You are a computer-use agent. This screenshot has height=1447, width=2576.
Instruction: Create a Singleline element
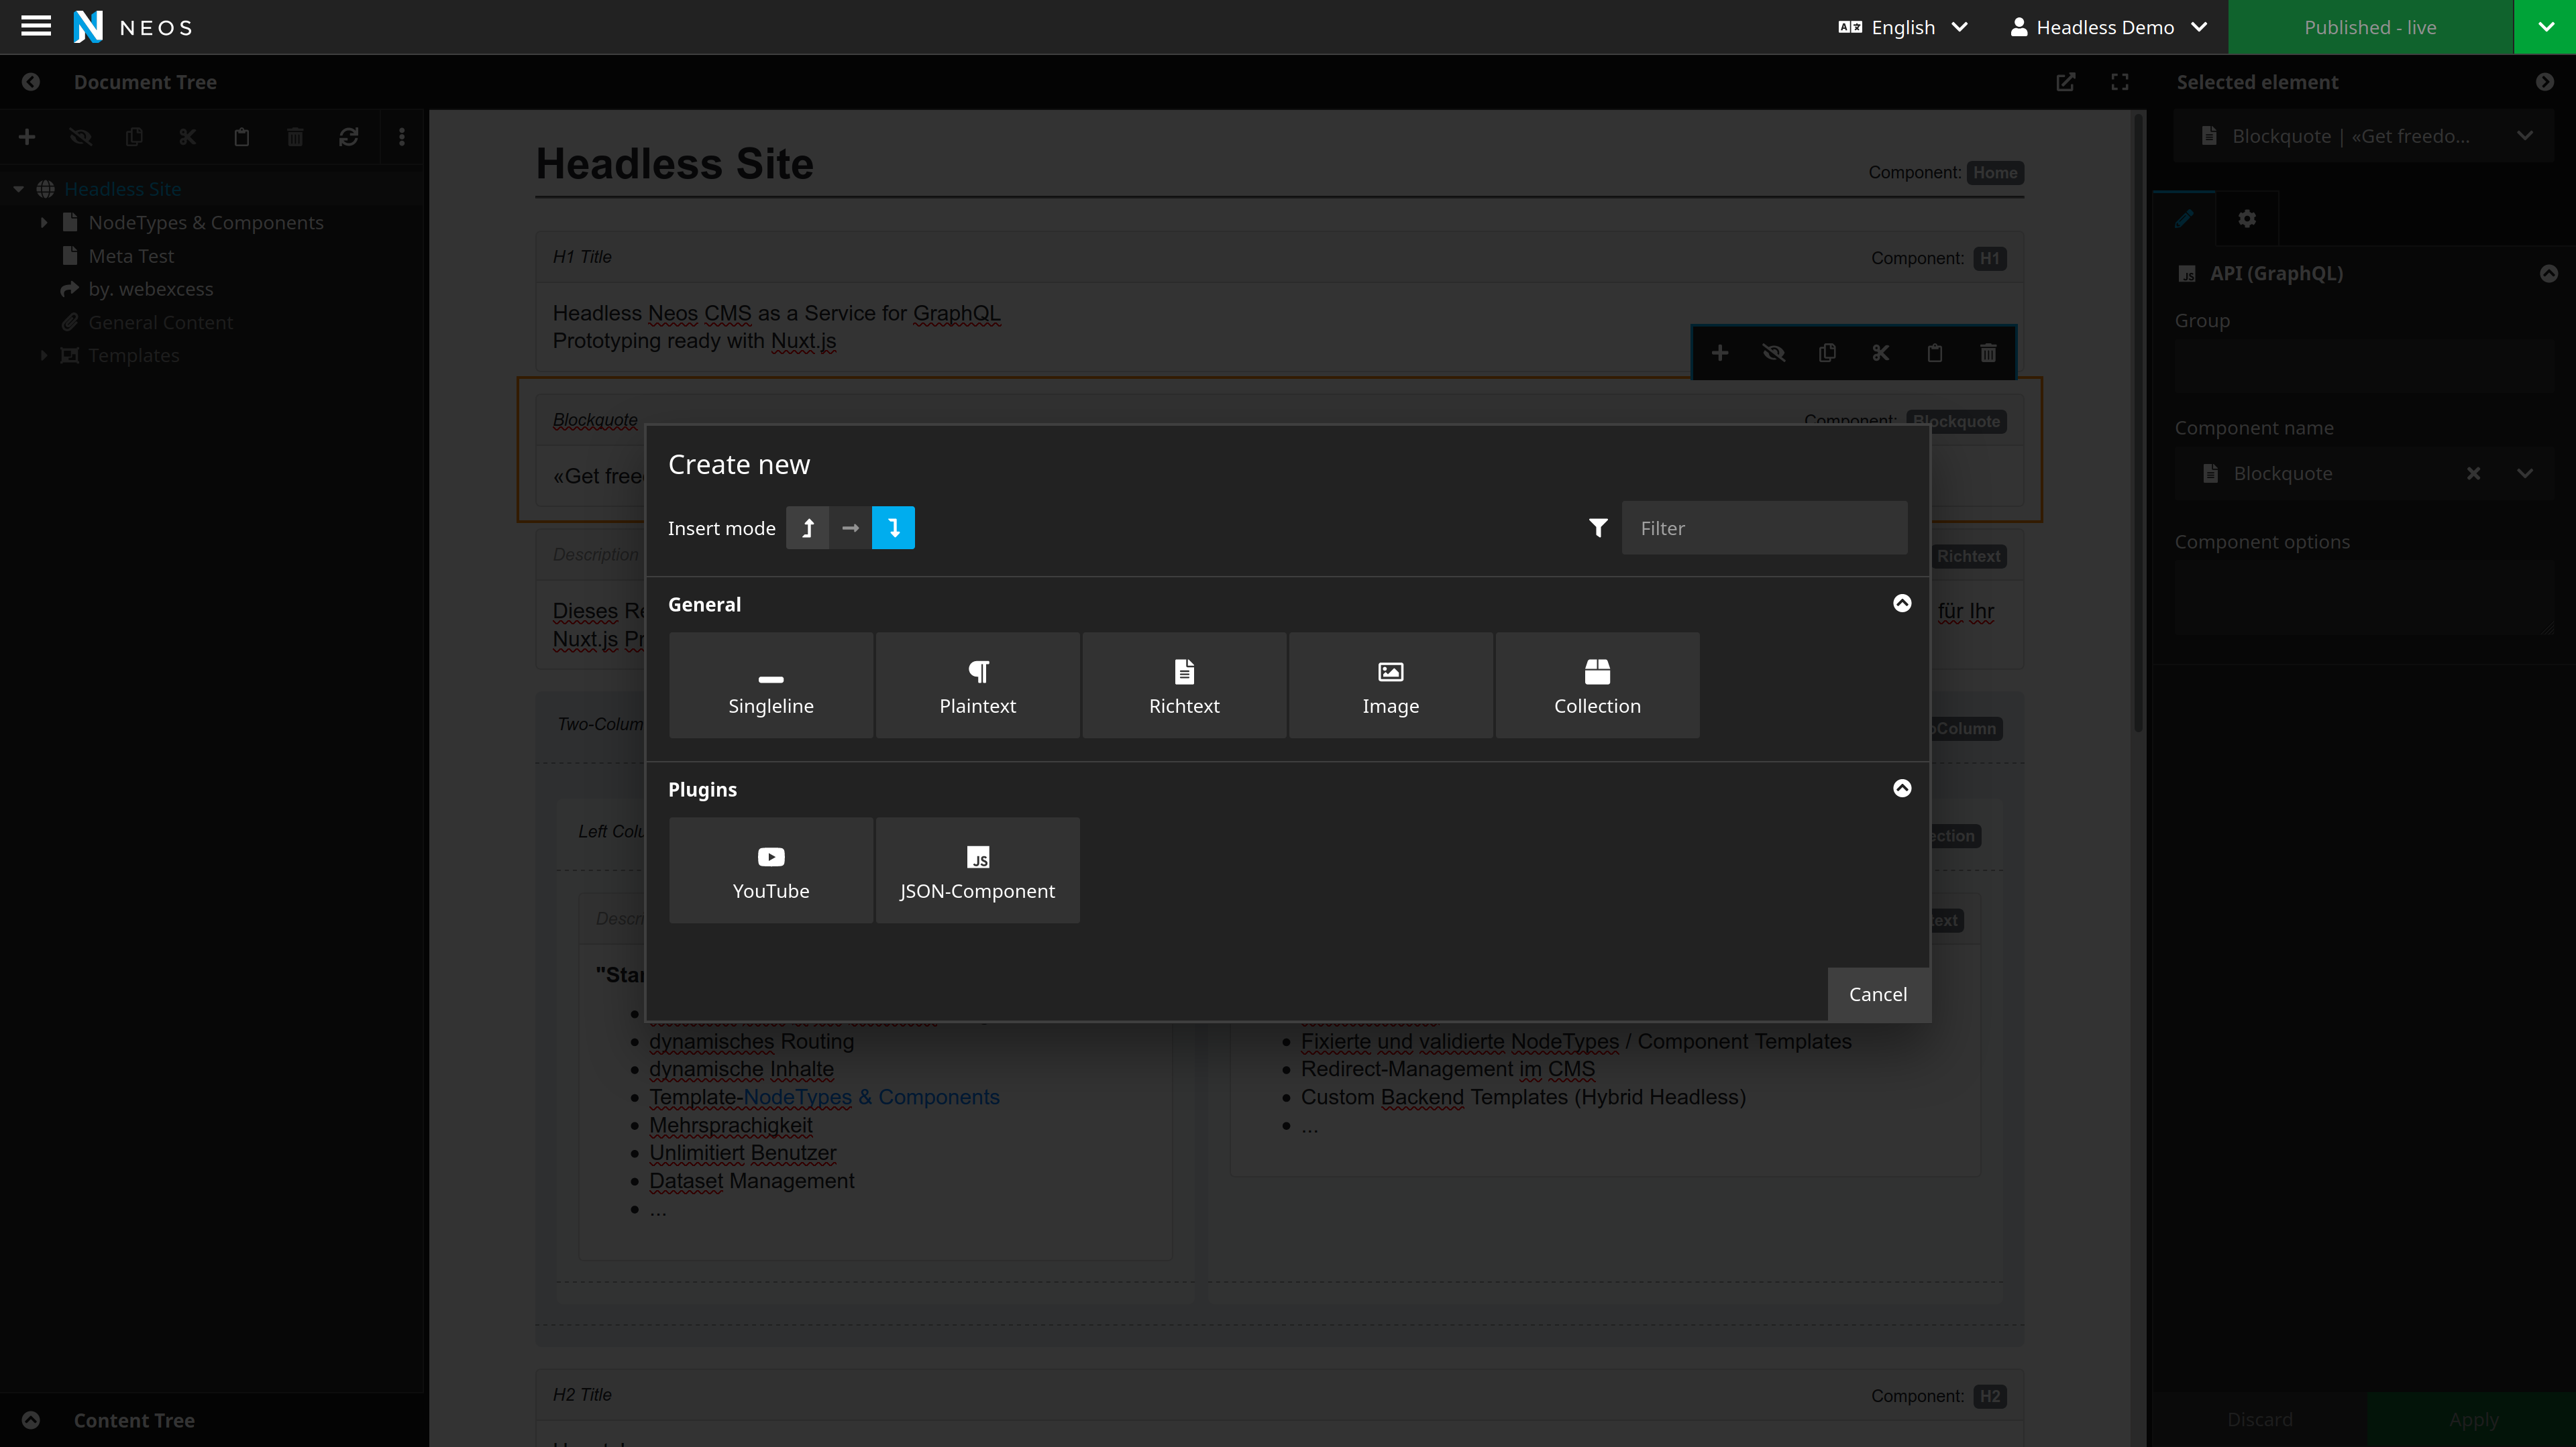[771, 685]
